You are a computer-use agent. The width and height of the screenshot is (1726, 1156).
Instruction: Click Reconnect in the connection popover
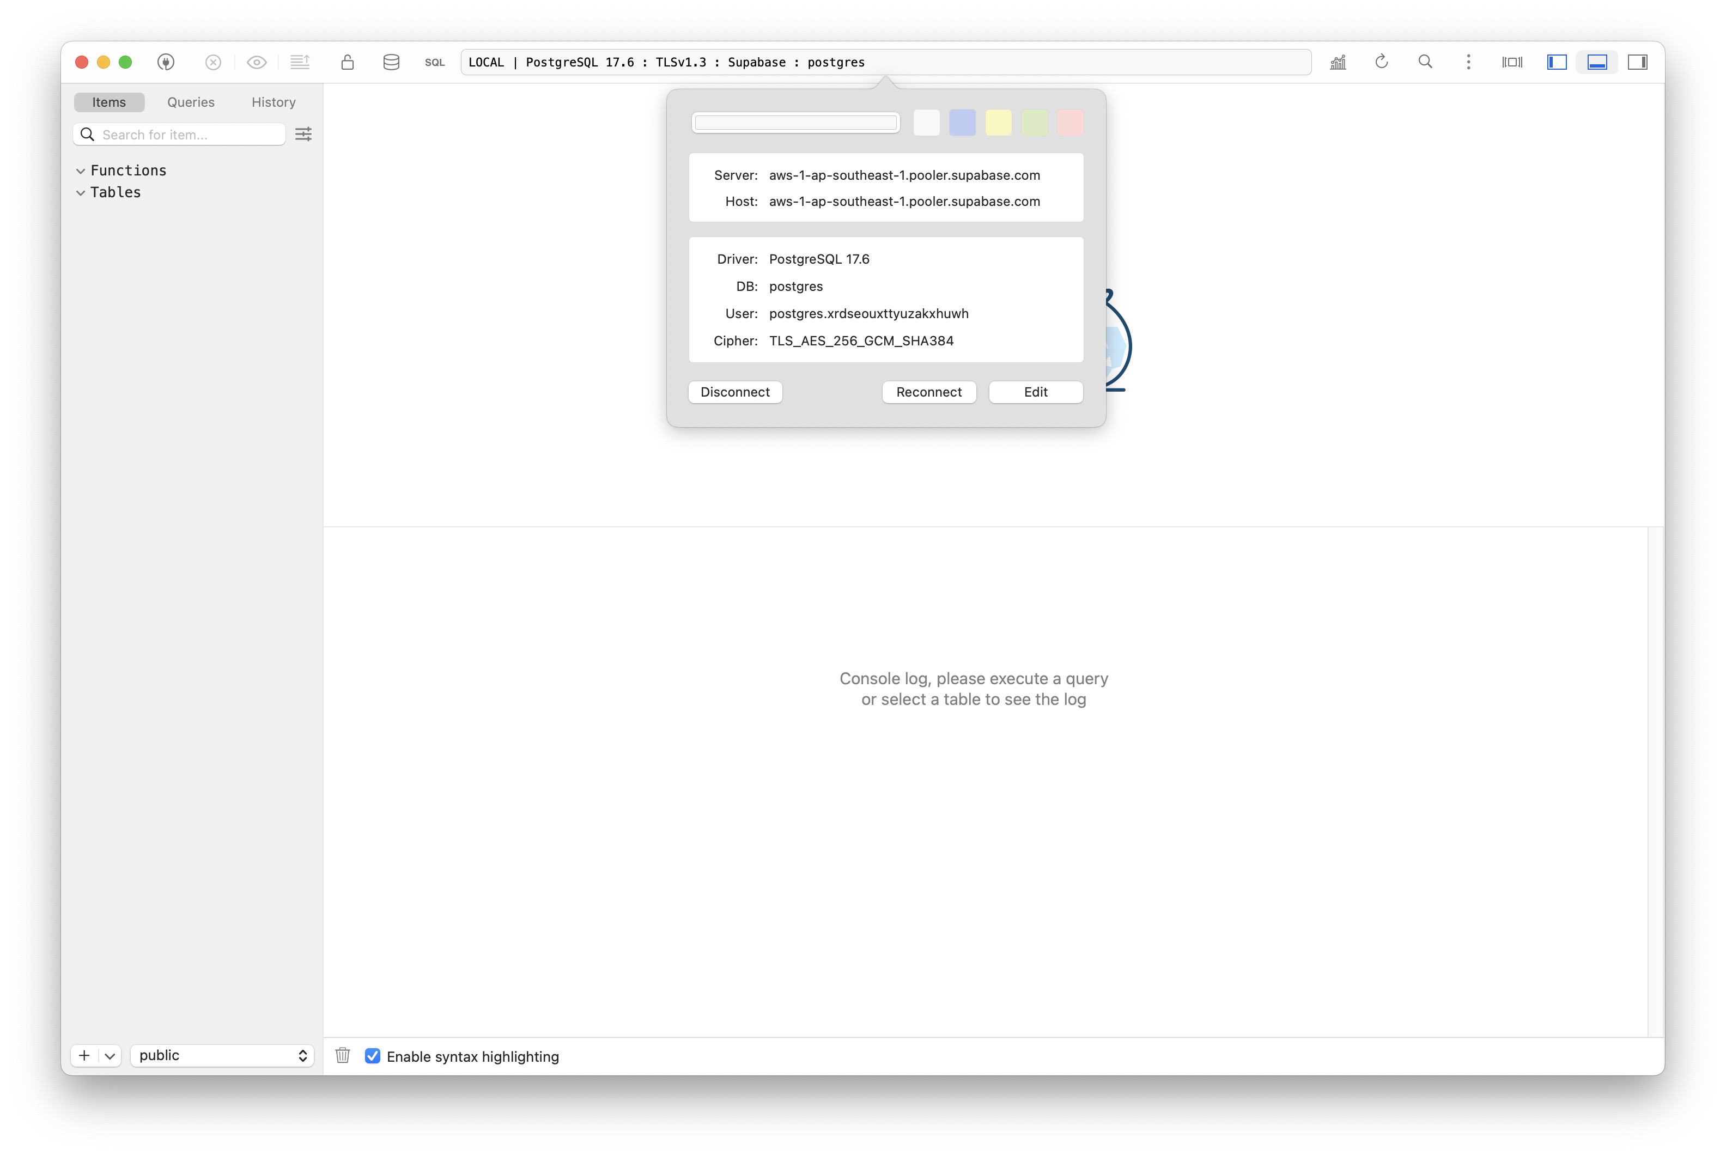928,392
